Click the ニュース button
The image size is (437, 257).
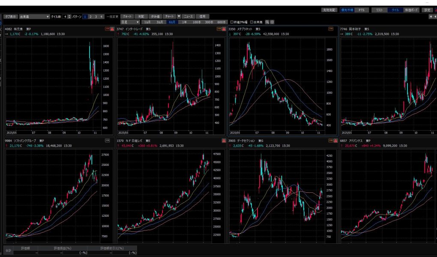pyautogui.click(x=189, y=17)
